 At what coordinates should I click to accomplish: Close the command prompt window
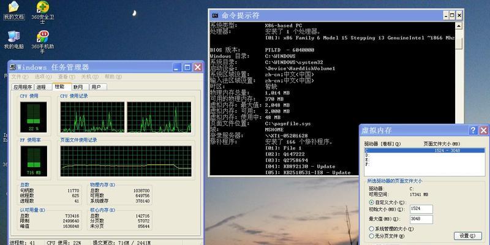(x=459, y=15)
